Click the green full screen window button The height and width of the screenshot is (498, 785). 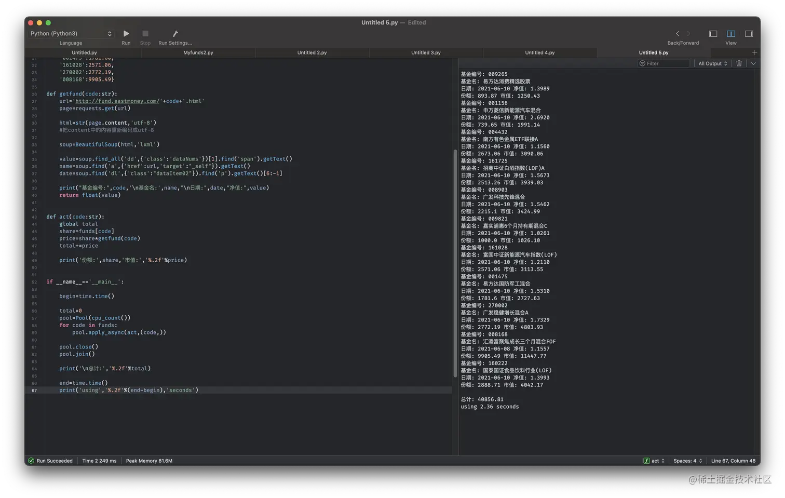48,23
